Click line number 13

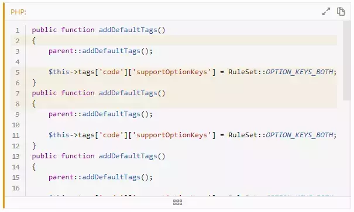pos(16,157)
